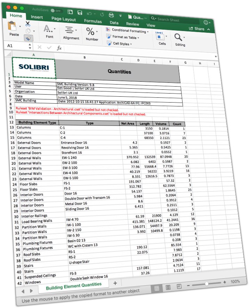
Task: Click the 'Net Area' column header cell
Action: (x=128, y=123)
